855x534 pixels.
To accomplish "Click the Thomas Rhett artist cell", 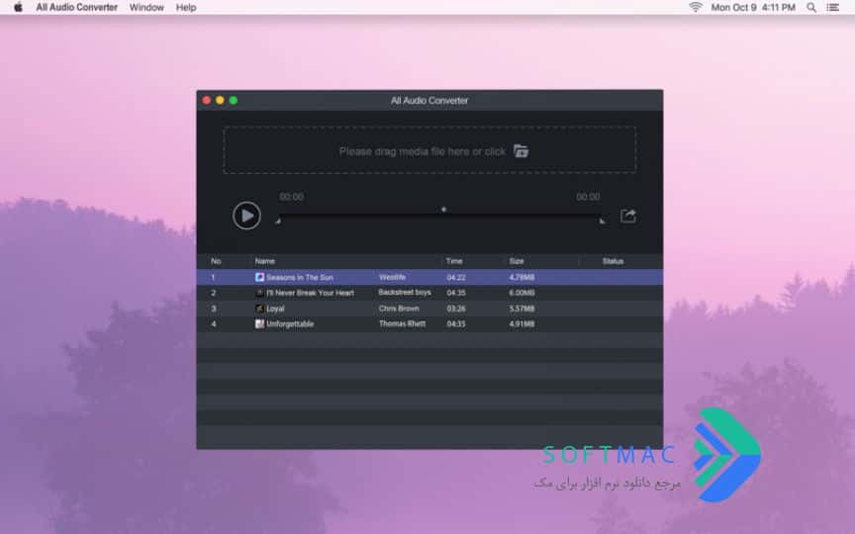I will pos(402,323).
